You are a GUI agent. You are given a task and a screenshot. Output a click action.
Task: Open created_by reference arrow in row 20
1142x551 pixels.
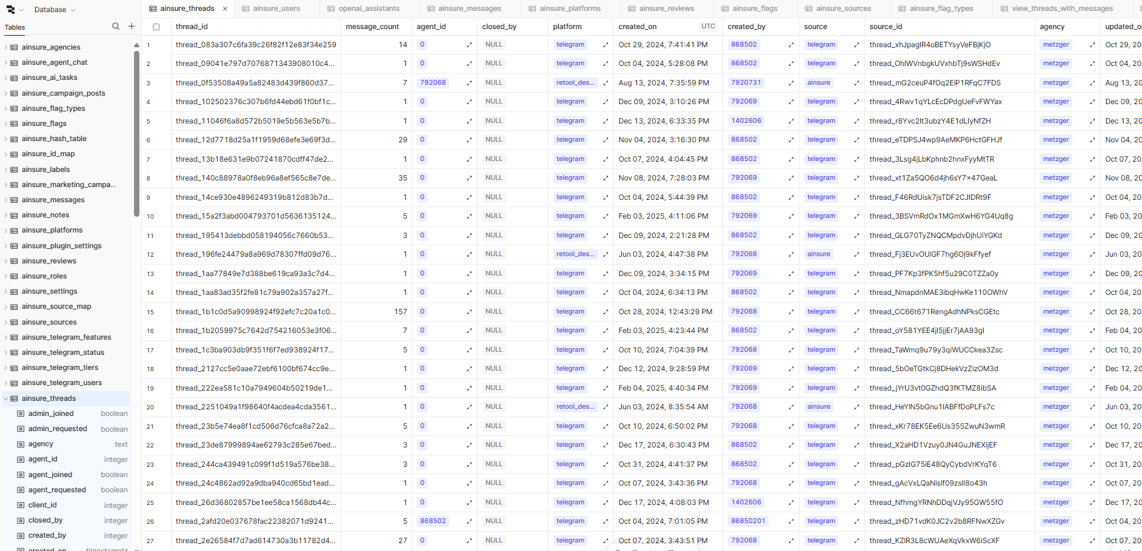[791, 407]
